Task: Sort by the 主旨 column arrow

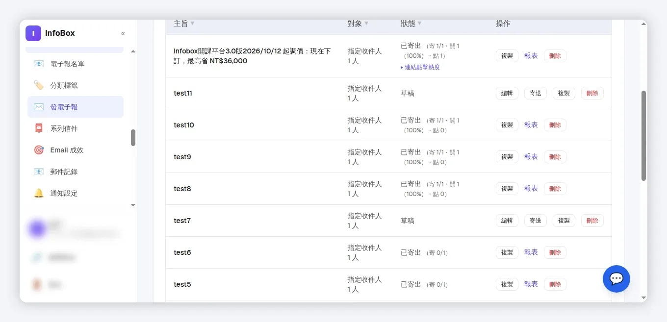Action: point(192,24)
